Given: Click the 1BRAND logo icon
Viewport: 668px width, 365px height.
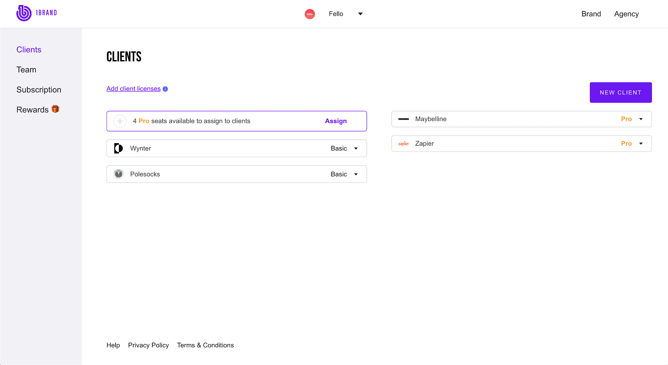Looking at the screenshot, I should tap(24, 13).
